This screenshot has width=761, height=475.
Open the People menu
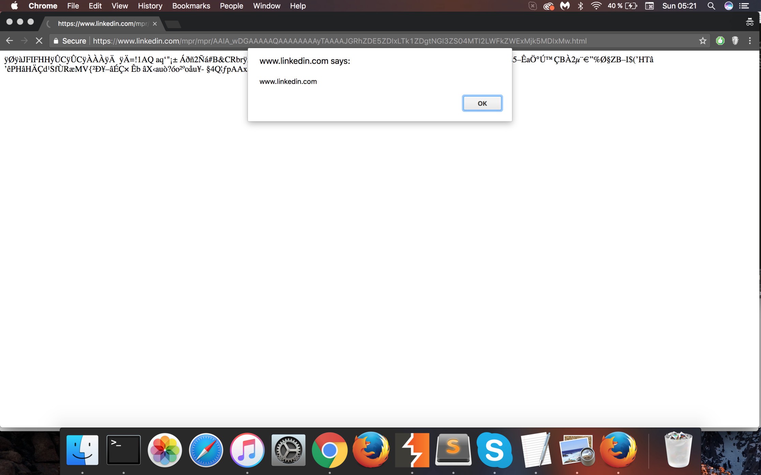(232, 6)
